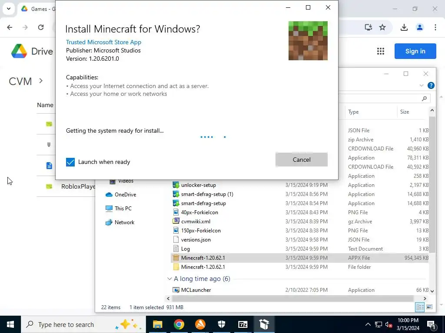This screenshot has width=445, height=333.
Task: Show hidden system tray icons
Action: 368,324
